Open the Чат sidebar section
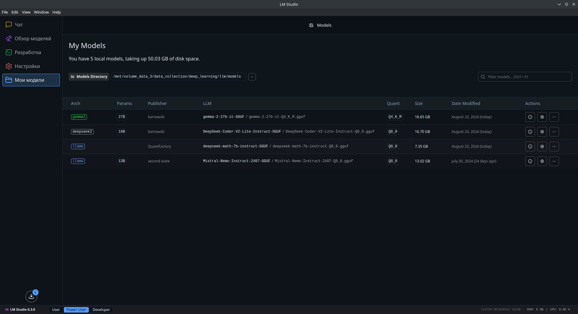 tap(31, 25)
